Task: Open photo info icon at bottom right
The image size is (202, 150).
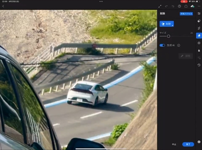Action: click(x=199, y=142)
